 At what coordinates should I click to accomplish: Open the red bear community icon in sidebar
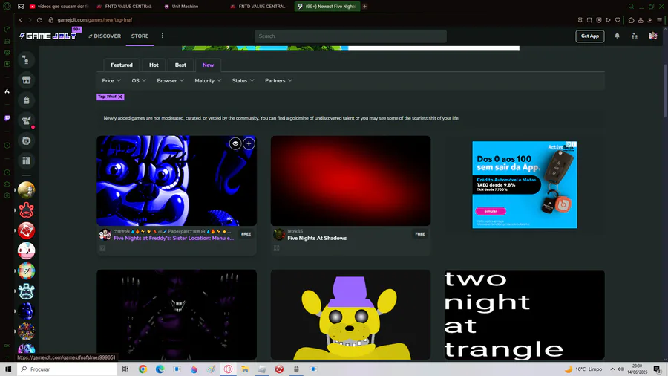tap(27, 210)
